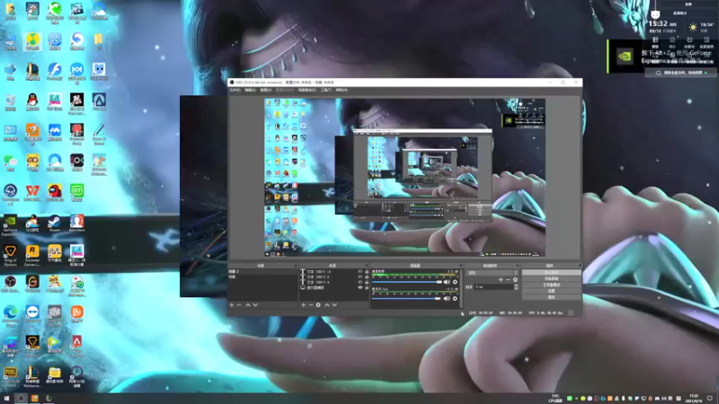Viewport: 719px width, 404px height.
Task: Toggle visibility eye of the display capture source
Action: [x=360, y=288]
